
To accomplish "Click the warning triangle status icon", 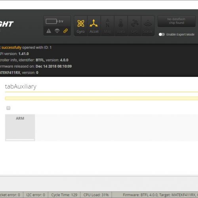I will 49,31.
